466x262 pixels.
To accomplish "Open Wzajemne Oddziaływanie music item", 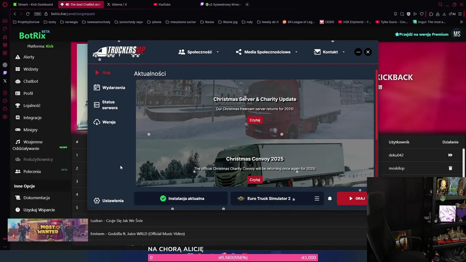I will [x=28, y=145].
